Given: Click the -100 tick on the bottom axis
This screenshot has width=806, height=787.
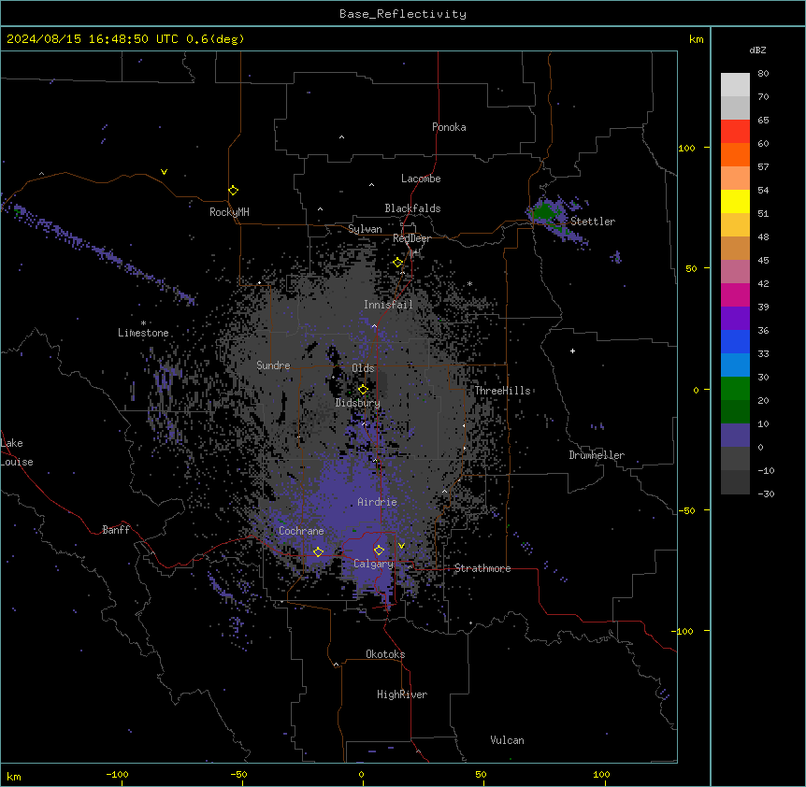Looking at the screenshot, I should [x=117, y=774].
